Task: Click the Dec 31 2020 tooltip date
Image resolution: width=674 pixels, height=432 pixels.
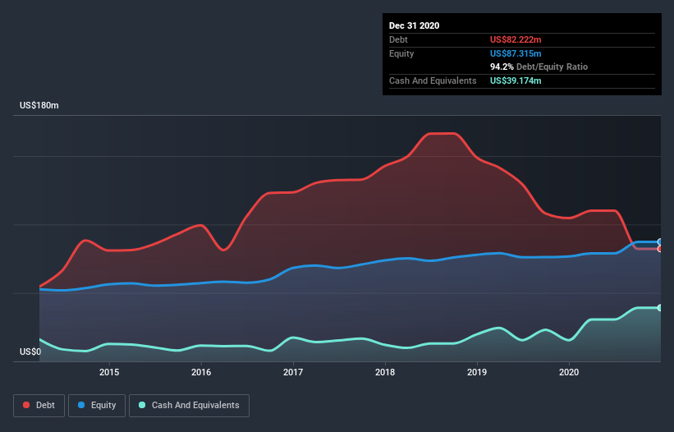Action: point(414,25)
